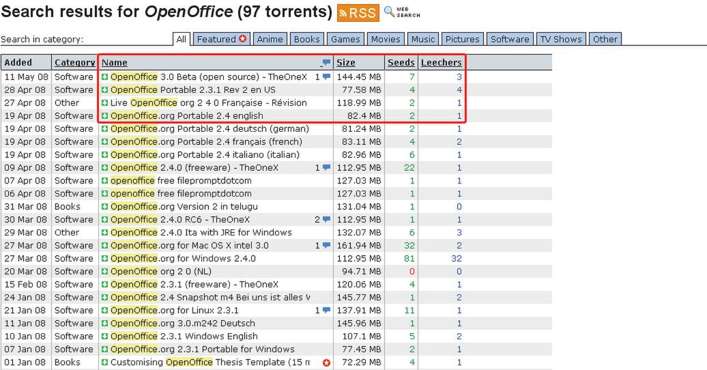The width and height of the screenshot is (707, 370).
Task: Click download icon for OpenOffice Portable 2.3.1 Rev 2
Action: pyautogui.click(x=104, y=90)
